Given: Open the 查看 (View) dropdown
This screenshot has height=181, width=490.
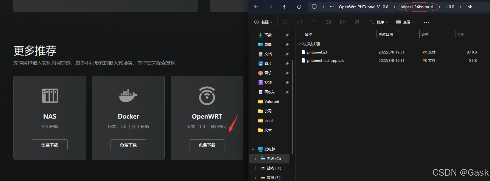Looking at the screenshot, I should click(405, 22).
